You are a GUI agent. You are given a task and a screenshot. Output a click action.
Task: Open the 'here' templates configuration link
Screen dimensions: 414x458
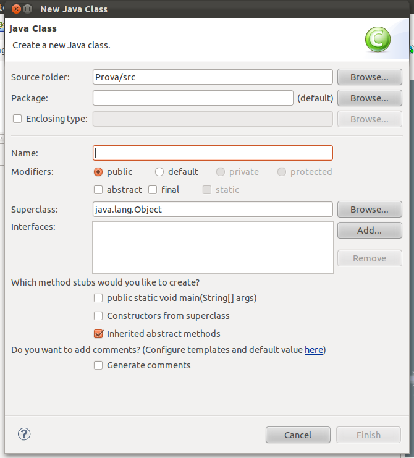pos(314,350)
